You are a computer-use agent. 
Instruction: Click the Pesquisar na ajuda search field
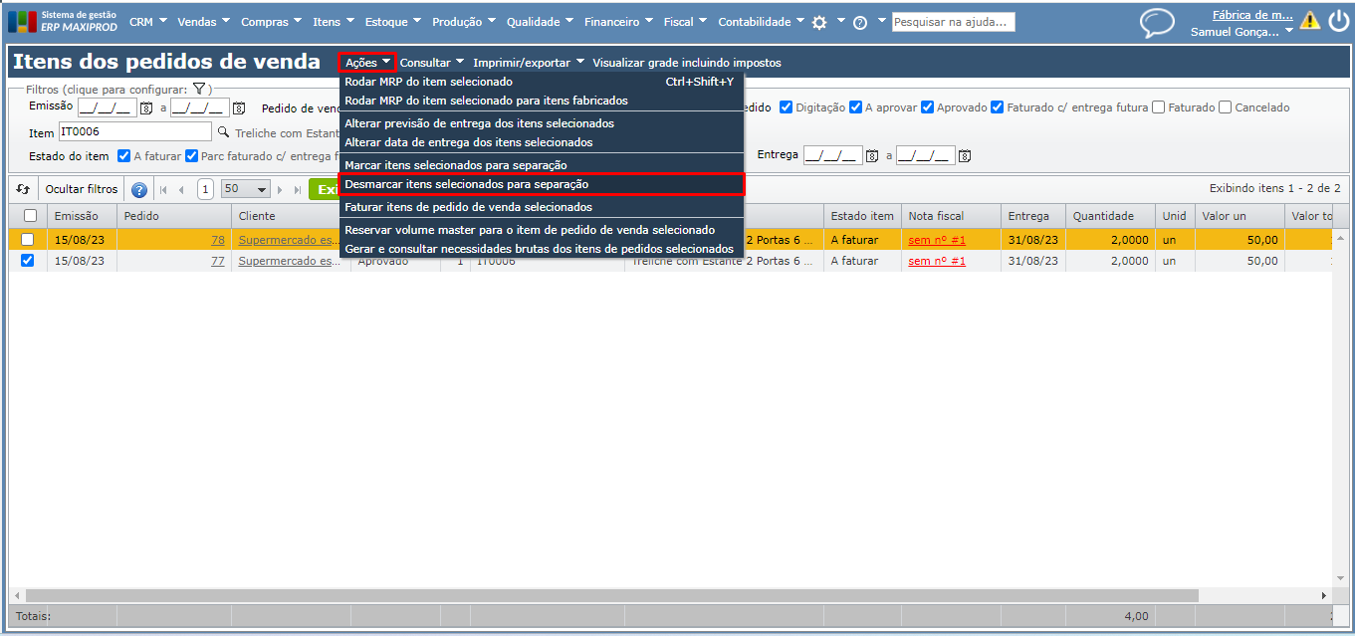tap(953, 22)
